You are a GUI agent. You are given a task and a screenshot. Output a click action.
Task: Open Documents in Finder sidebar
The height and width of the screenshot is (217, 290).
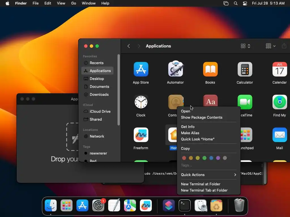pyautogui.click(x=97, y=86)
